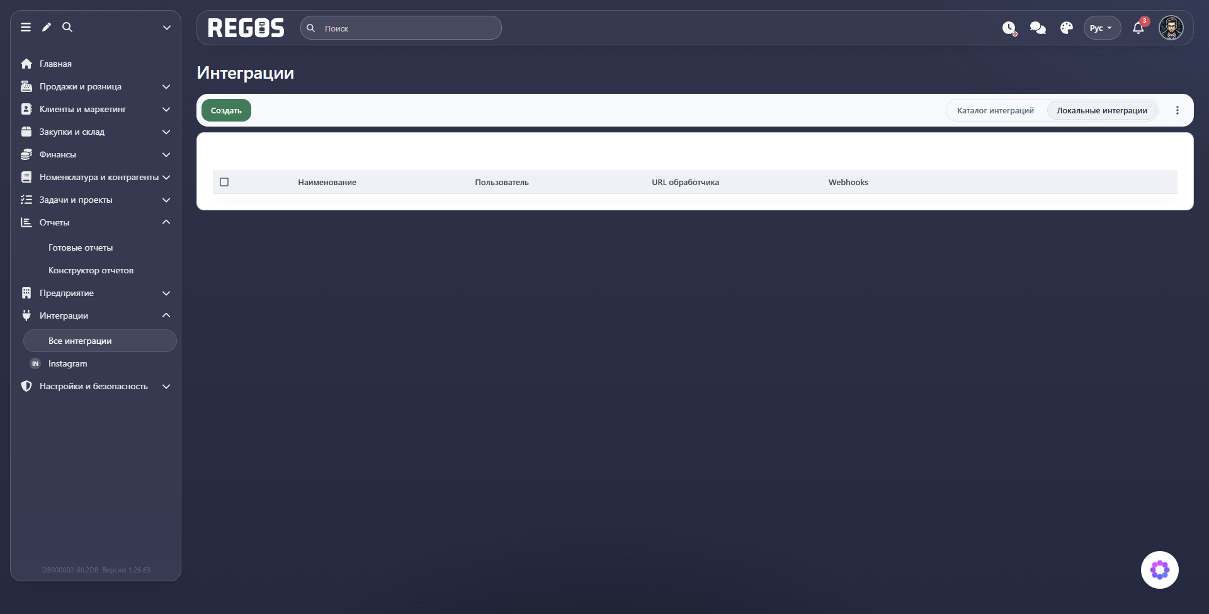Open Готовые отчеты menu item
Viewport: 1209px width, 614px height.
(x=81, y=247)
